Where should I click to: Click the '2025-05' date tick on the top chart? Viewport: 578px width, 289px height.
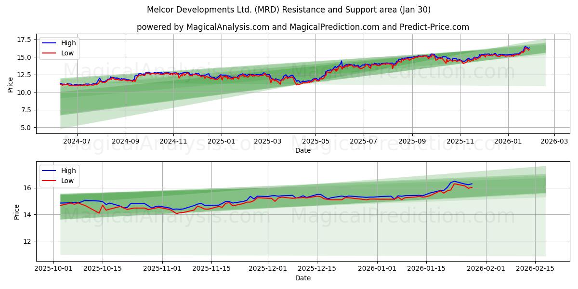point(316,142)
